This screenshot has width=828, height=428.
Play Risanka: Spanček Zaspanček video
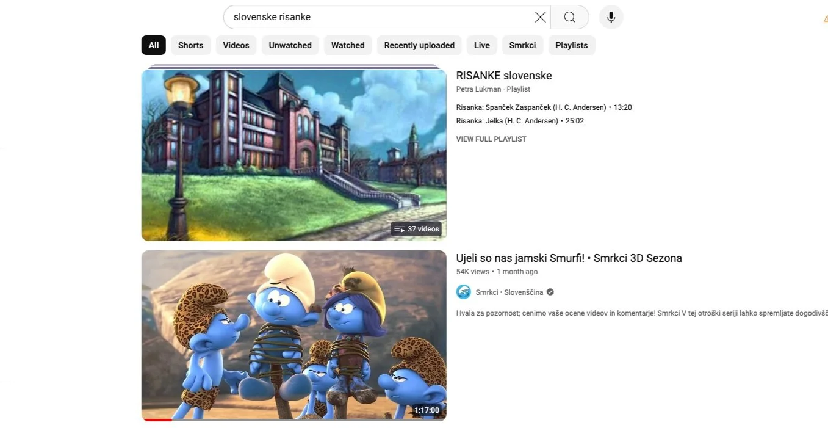[x=544, y=107]
